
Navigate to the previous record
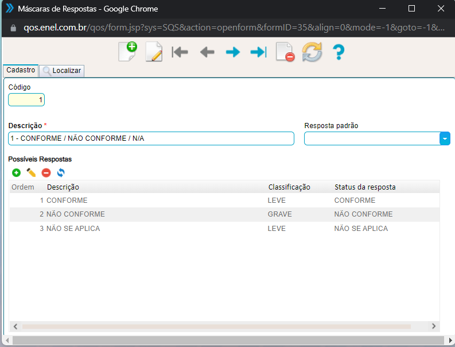click(207, 52)
